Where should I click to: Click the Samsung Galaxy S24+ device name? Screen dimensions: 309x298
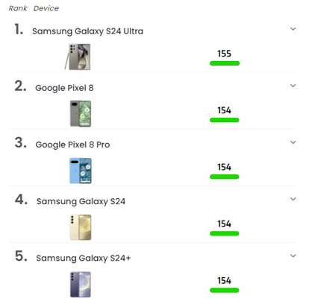[x=84, y=259]
